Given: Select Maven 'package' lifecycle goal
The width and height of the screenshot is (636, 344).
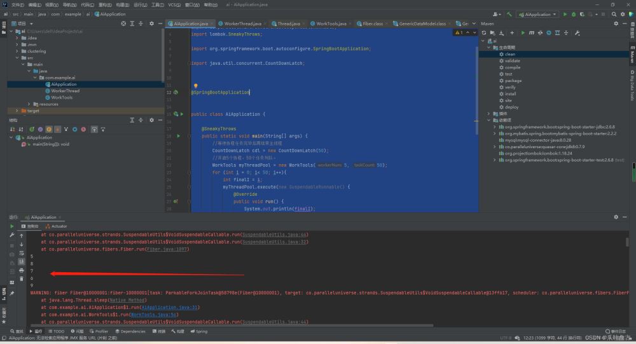Looking at the screenshot, I should click(513, 81).
